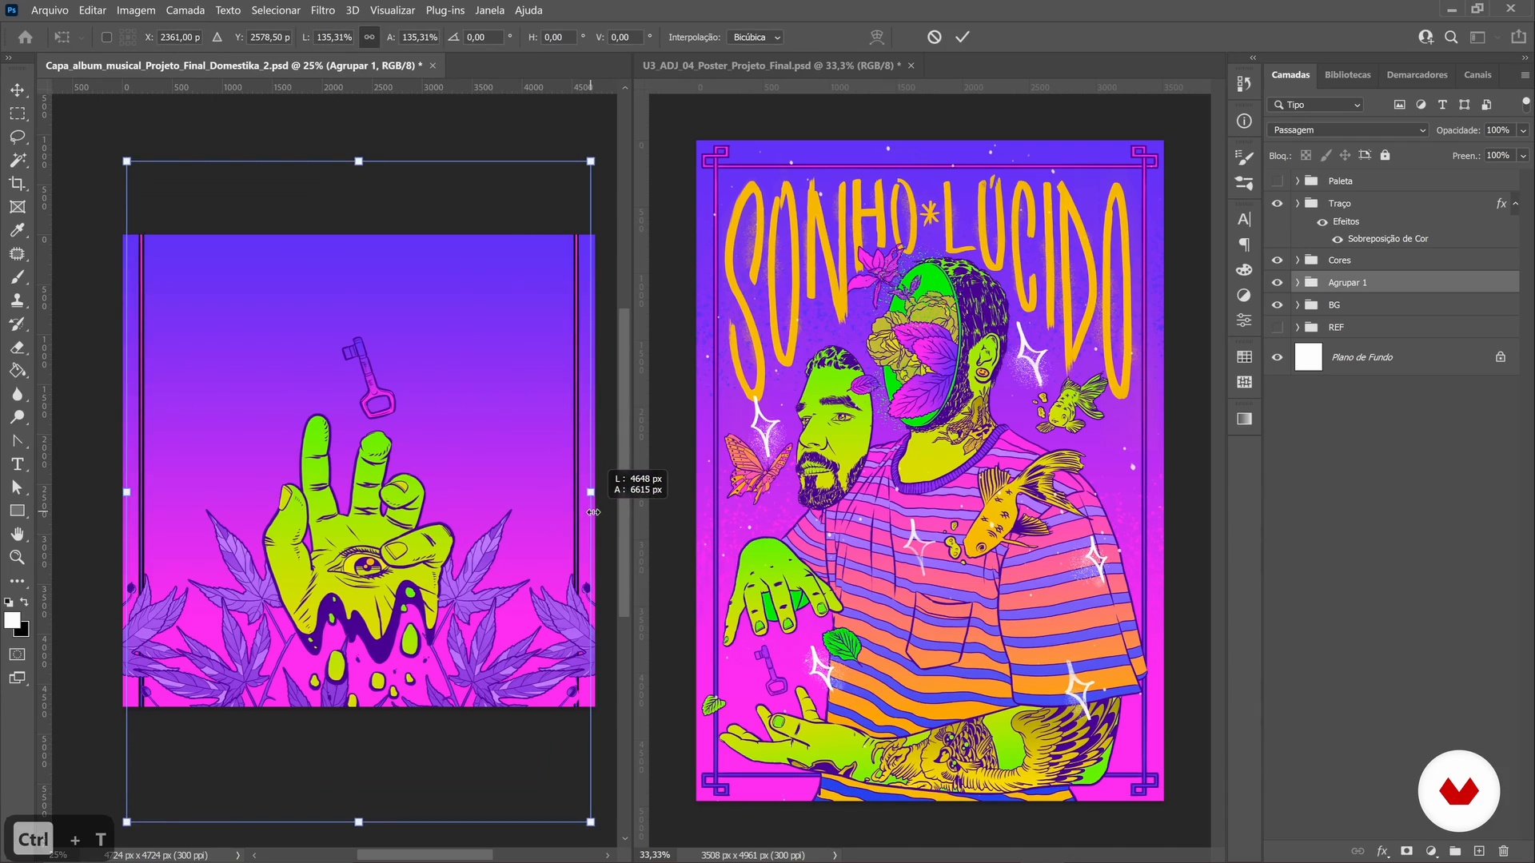Open the Camada menu
This screenshot has height=863, width=1535.
click(185, 10)
